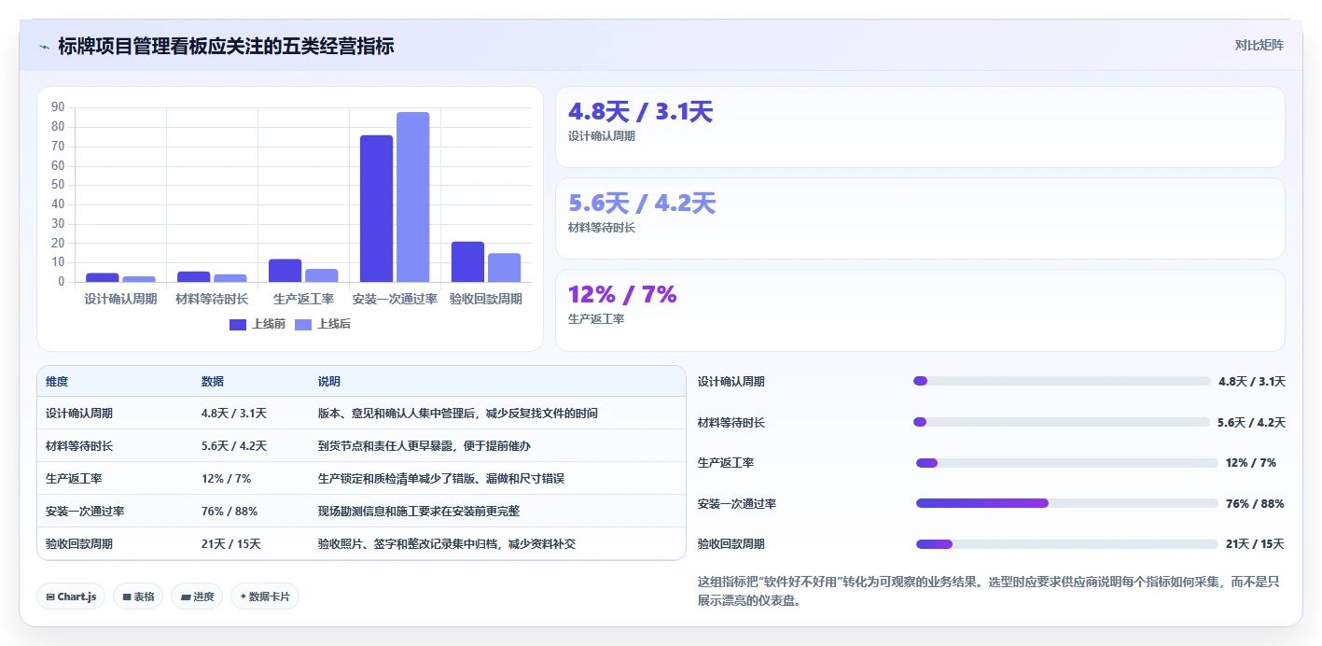This screenshot has height=646, width=1322.
Task: Select the Chart.js tag chip
Action: tap(71, 597)
